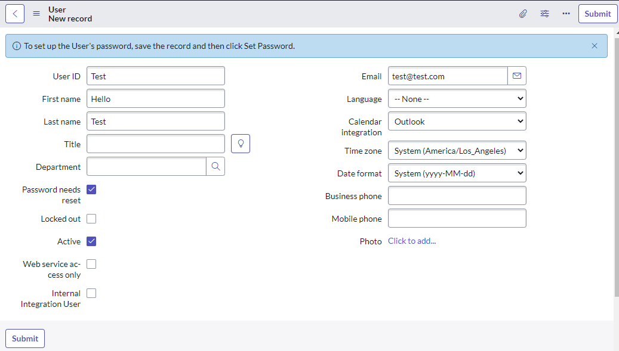Open the personalize form sliders icon
Viewport: 619px width, 351px height.
point(544,14)
